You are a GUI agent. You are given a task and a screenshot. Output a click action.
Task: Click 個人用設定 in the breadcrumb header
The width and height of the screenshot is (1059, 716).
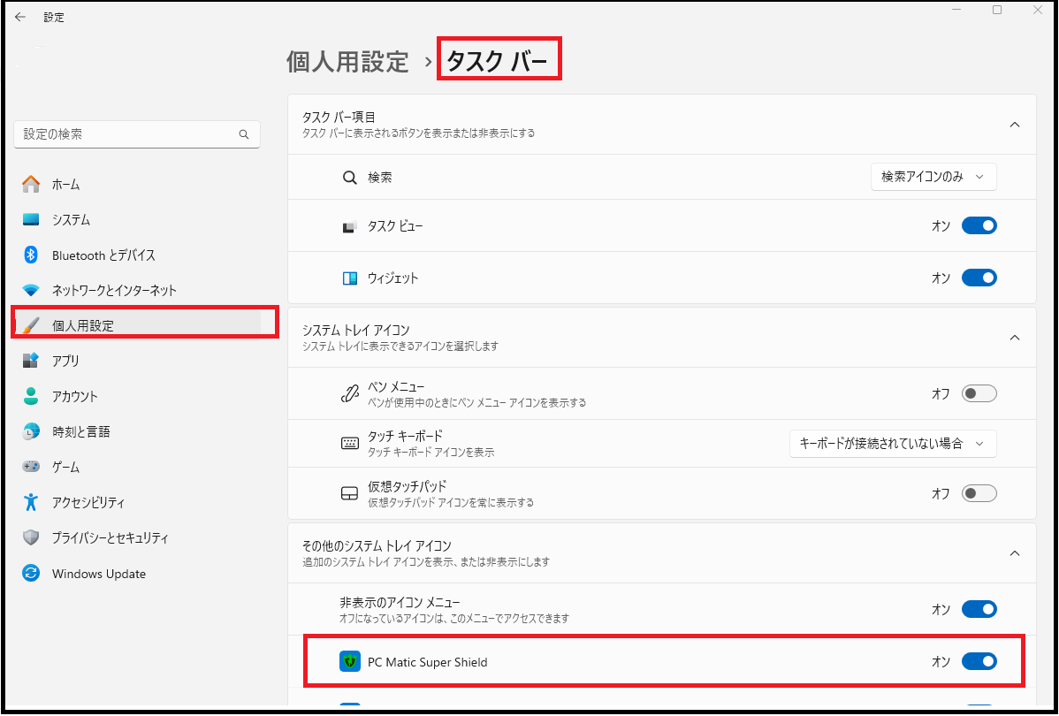coord(347,62)
